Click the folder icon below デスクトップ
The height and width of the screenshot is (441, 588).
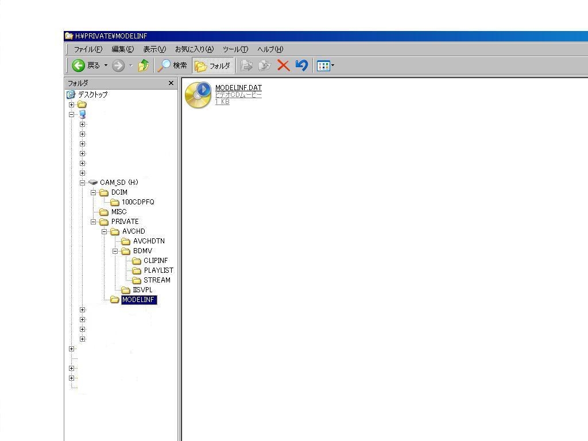tap(82, 105)
